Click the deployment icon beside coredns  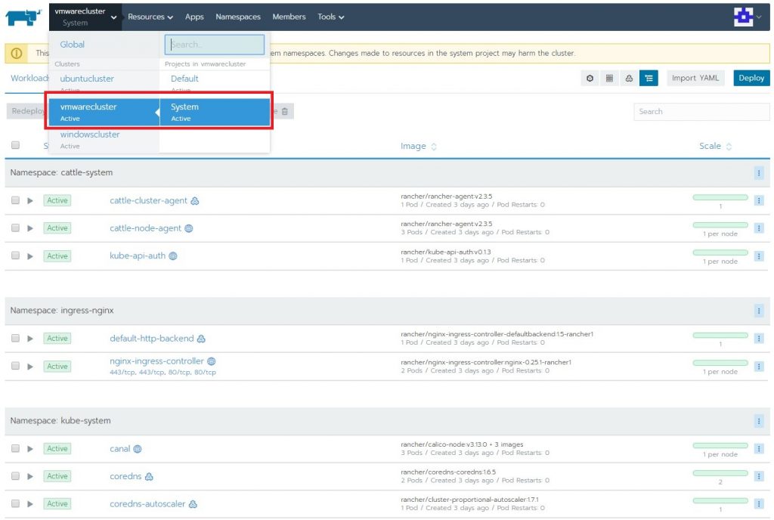coord(149,477)
